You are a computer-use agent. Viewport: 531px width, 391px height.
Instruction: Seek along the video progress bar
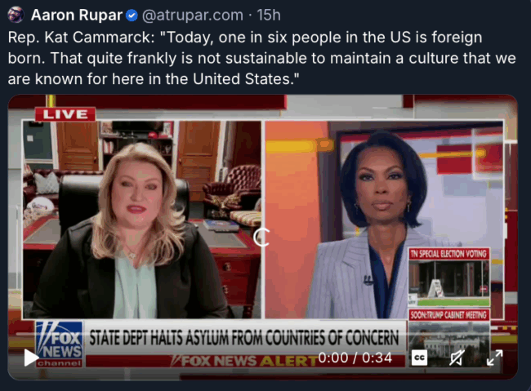[x=262, y=334]
